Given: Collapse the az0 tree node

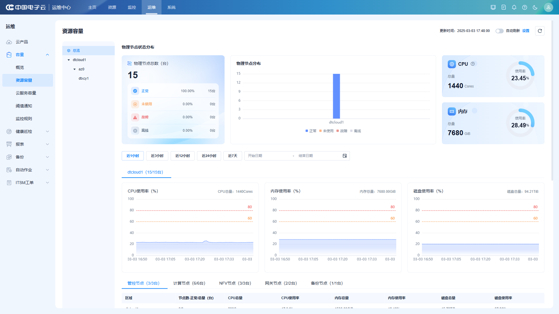Looking at the screenshot, I should tap(75, 69).
